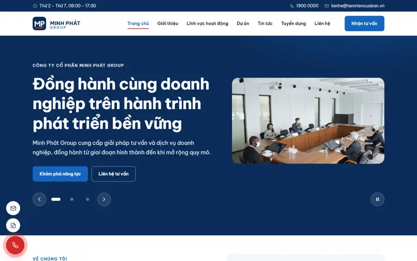Click the envelope icon beside email address
The width and height of the screenshot is (417, 261).
327,6
